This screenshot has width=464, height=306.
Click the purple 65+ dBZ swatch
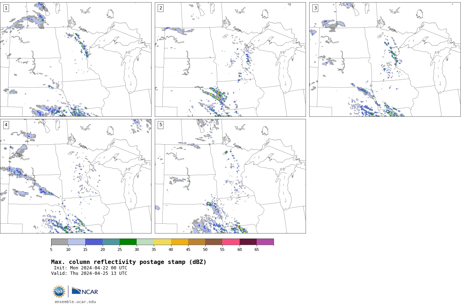pos(265,242)
